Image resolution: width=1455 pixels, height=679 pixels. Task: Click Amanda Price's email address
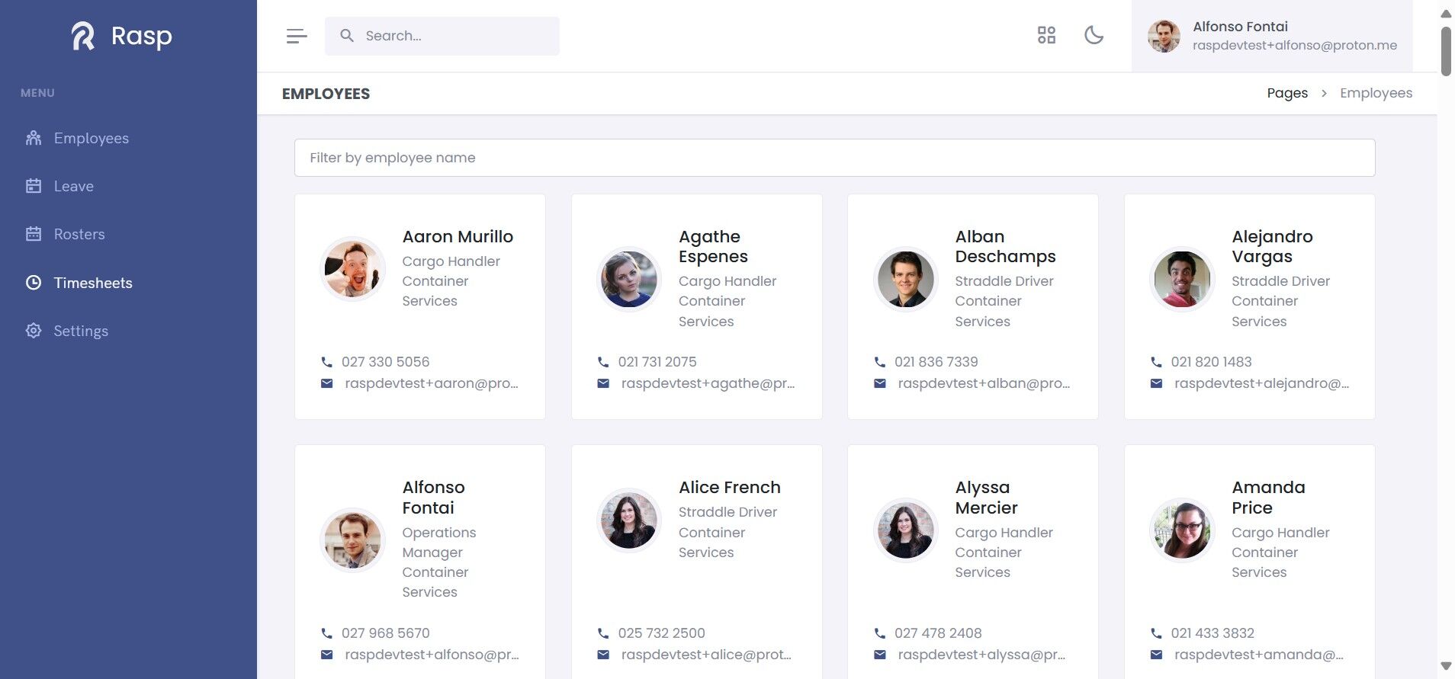click(x=1258, y=655)
